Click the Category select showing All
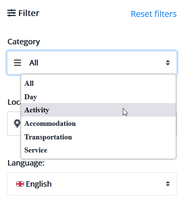 tap(92, 63)
